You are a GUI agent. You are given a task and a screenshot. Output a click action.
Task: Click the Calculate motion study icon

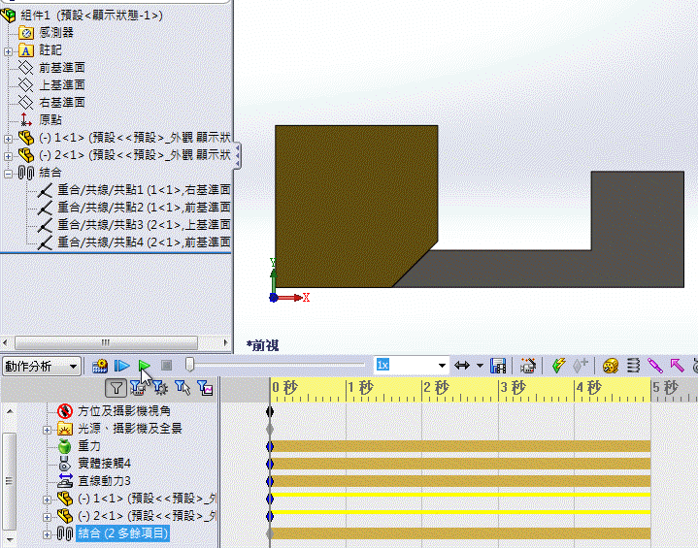click(x=100, y=366)
